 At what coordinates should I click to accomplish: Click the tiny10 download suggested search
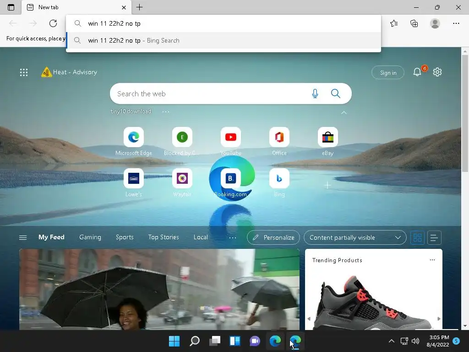131,111
